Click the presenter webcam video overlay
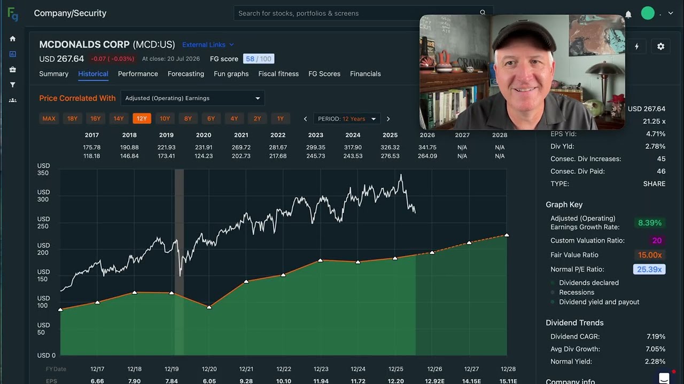This screenshot has height=384, width=684. (522, 72)
